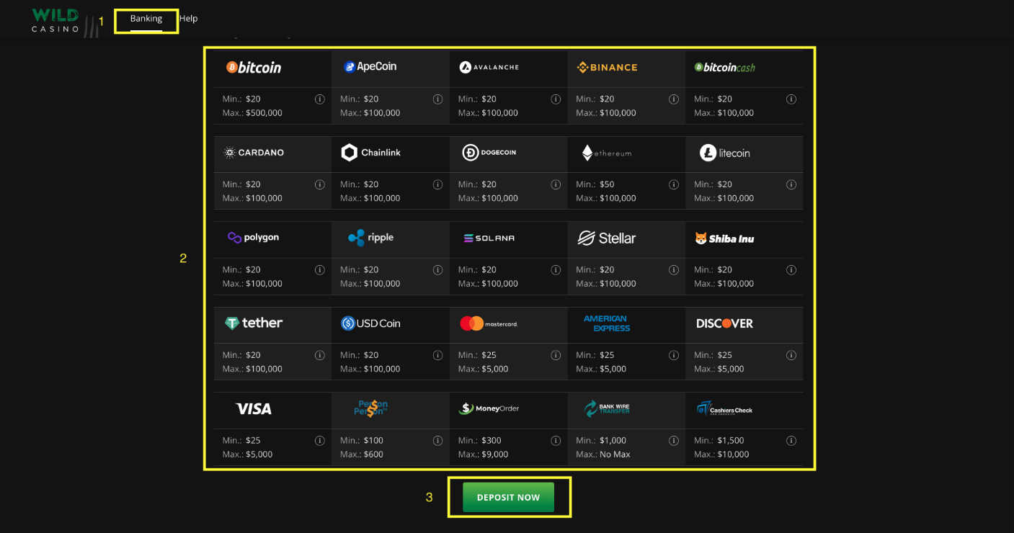Choose the Litecoin payment logo
The image size is (1014, 533).
(x=725, y=153)
